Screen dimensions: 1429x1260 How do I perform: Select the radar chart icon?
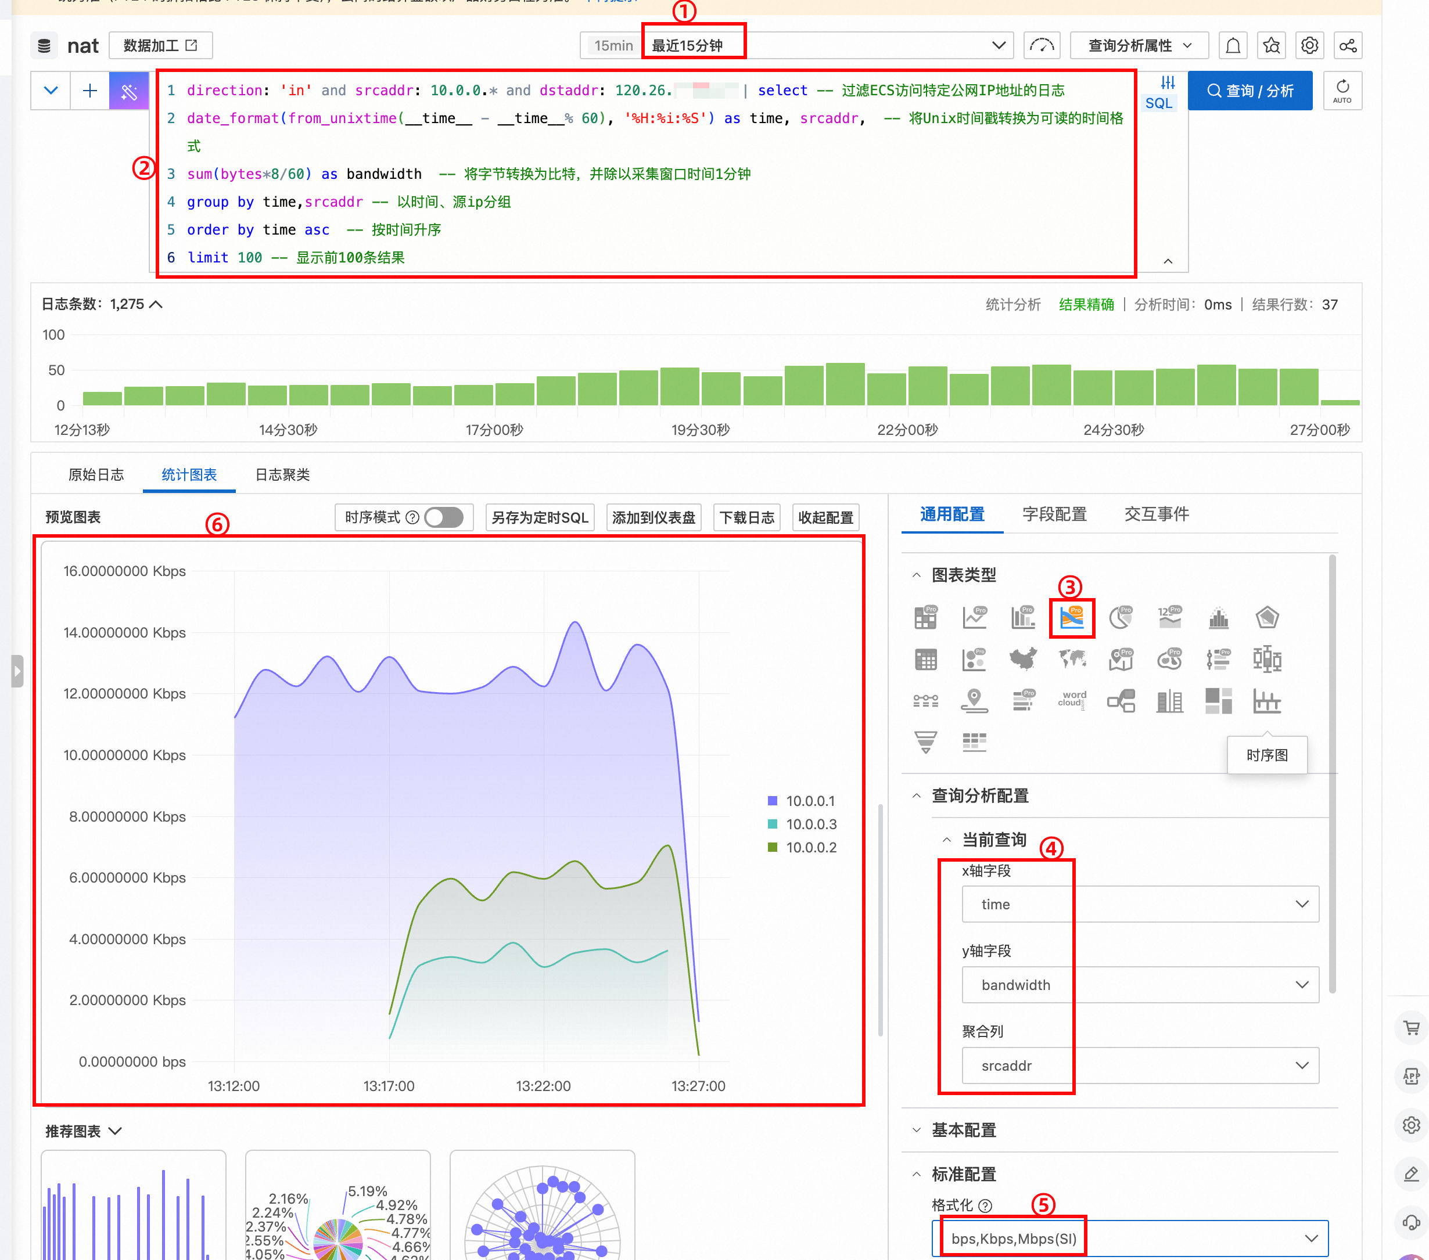[1267, 618]
